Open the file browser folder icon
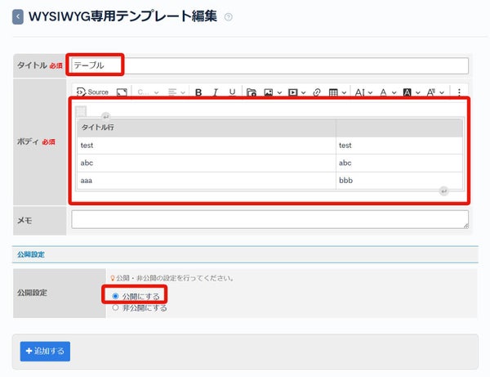The height and width of the screenshot is (377, 490). [x=252, y=92]
